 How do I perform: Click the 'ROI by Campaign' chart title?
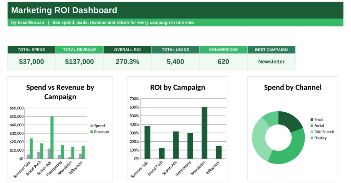[178, 87]
